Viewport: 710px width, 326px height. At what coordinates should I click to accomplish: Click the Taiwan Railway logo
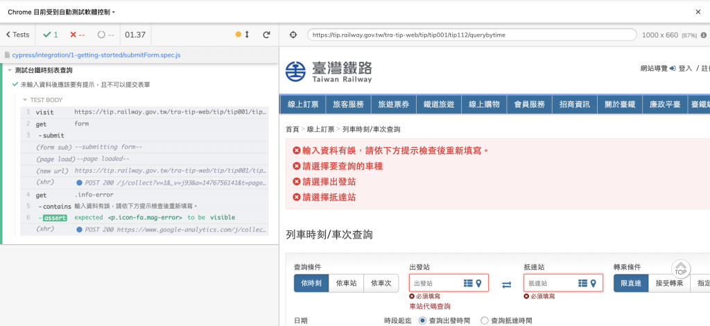click(x=329, y=71)
